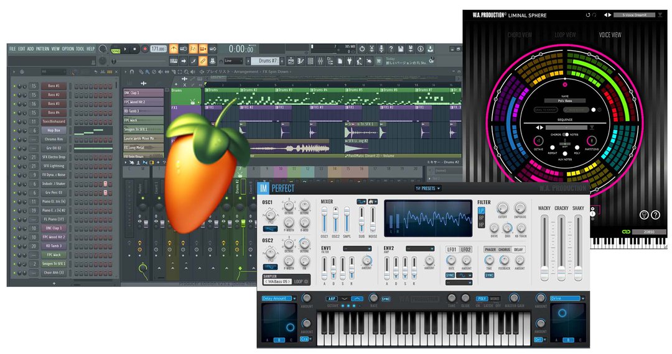Open the FILE menu in FL Studio
The width and height of the screenshot is (672, 354).
point(12,48)
